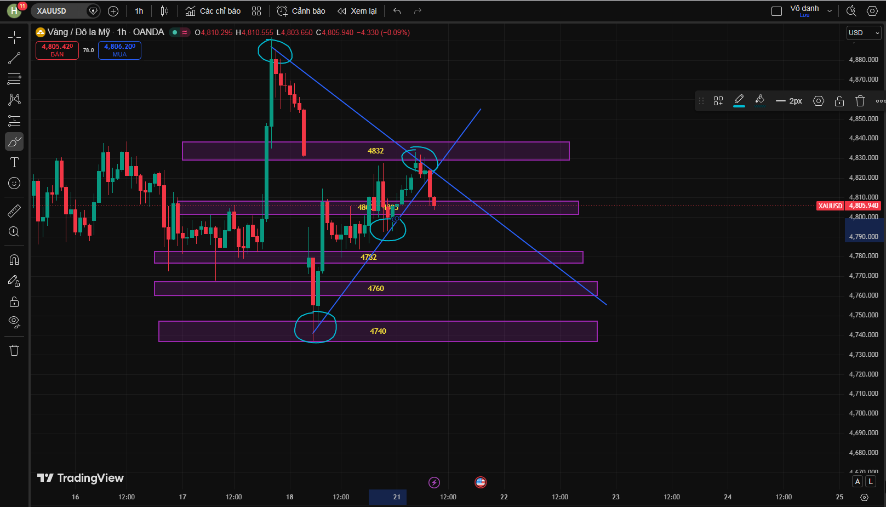Screen dimensions: 886x507
Task: Open chart settings hexagon icon
Action: point(872,11)
